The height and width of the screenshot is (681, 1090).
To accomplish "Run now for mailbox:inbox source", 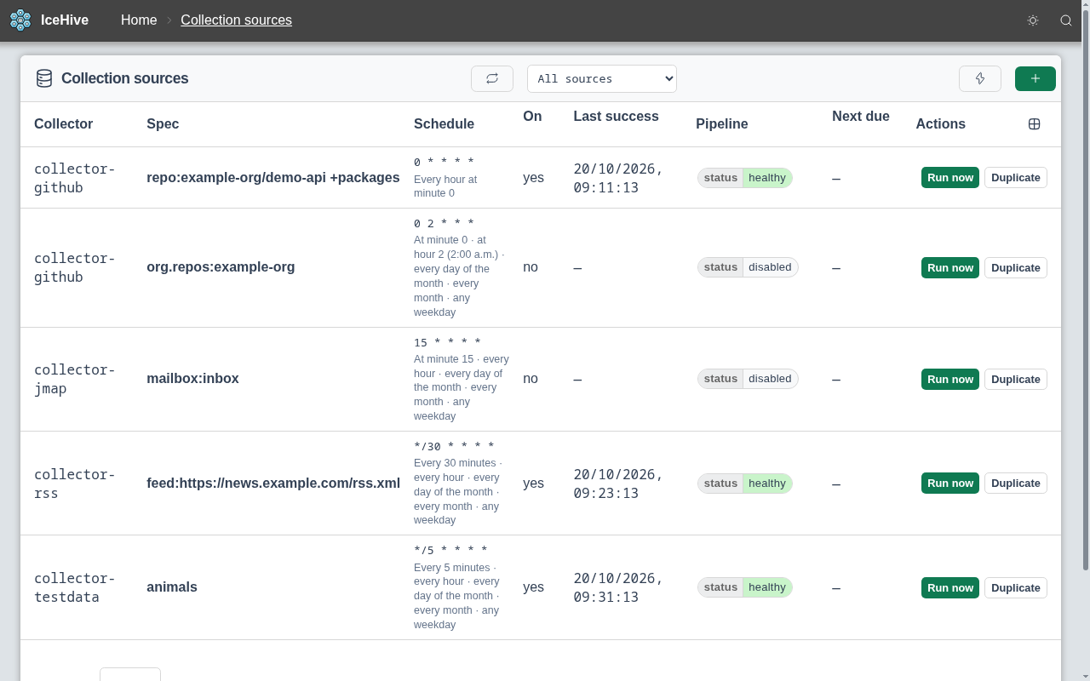I will coord(950,379).
